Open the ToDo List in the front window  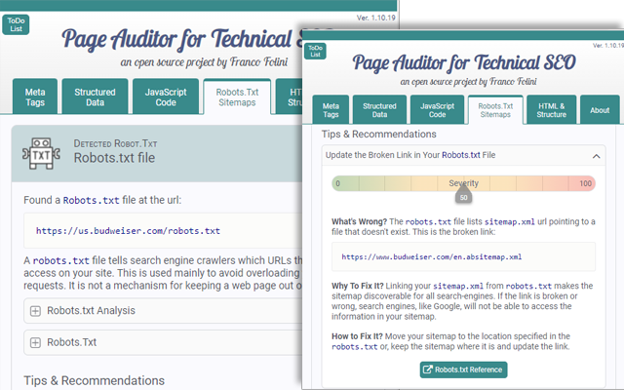pyautogui.click(x=315, y=51)
